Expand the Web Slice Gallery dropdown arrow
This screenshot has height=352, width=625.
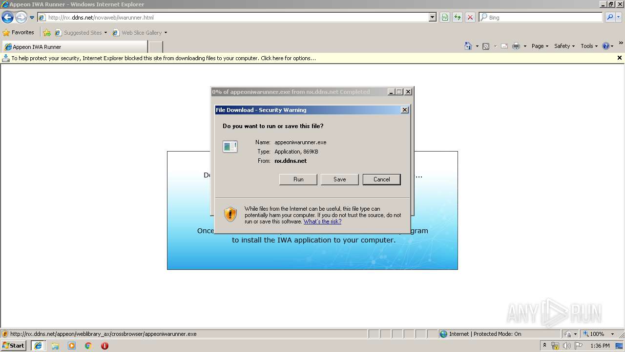(166, 33)
